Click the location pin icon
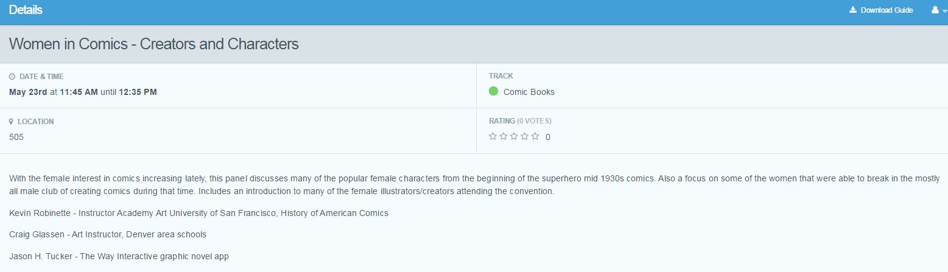Screen dimensions: 948x272 12,122
